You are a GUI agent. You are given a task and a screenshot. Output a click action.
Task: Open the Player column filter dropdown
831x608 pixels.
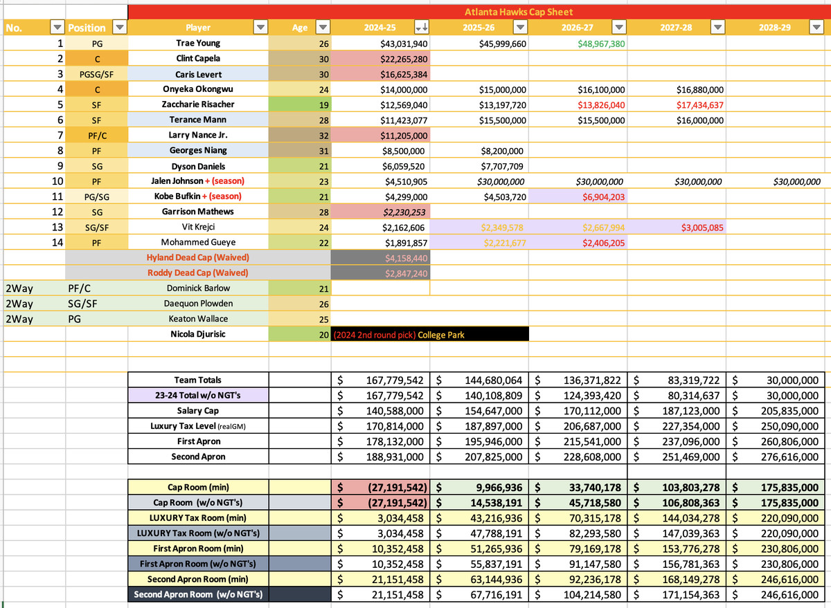[260, 28]
